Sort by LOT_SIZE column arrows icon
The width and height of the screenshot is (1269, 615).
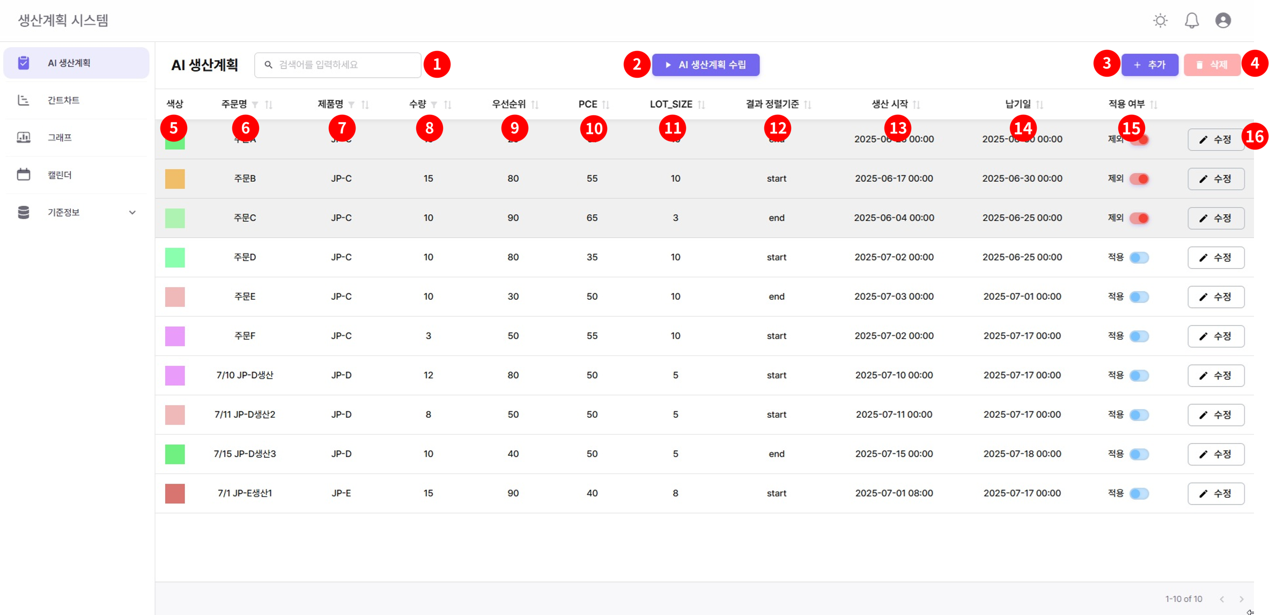701,105
